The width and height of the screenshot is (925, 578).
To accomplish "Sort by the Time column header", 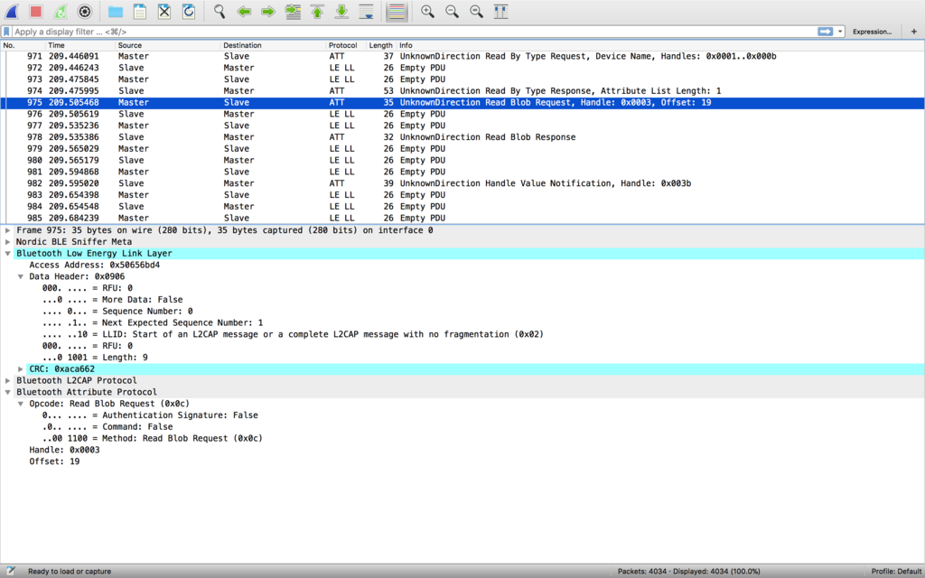I will pos(79,45).
